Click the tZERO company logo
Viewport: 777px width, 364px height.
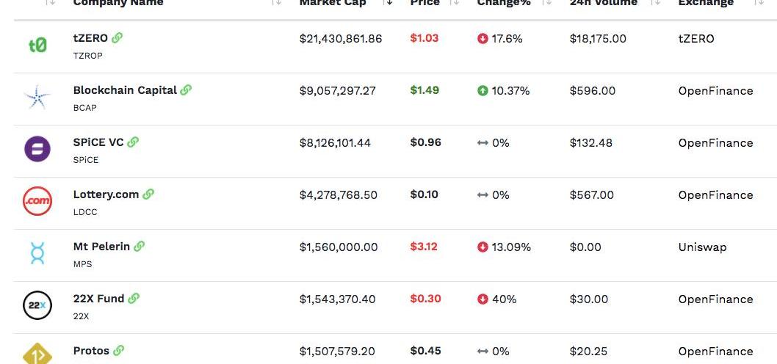click(x=37, y=45)
